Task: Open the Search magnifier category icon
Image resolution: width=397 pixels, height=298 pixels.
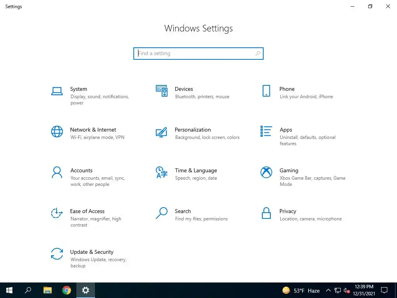Action: click(x=162, y=213)
